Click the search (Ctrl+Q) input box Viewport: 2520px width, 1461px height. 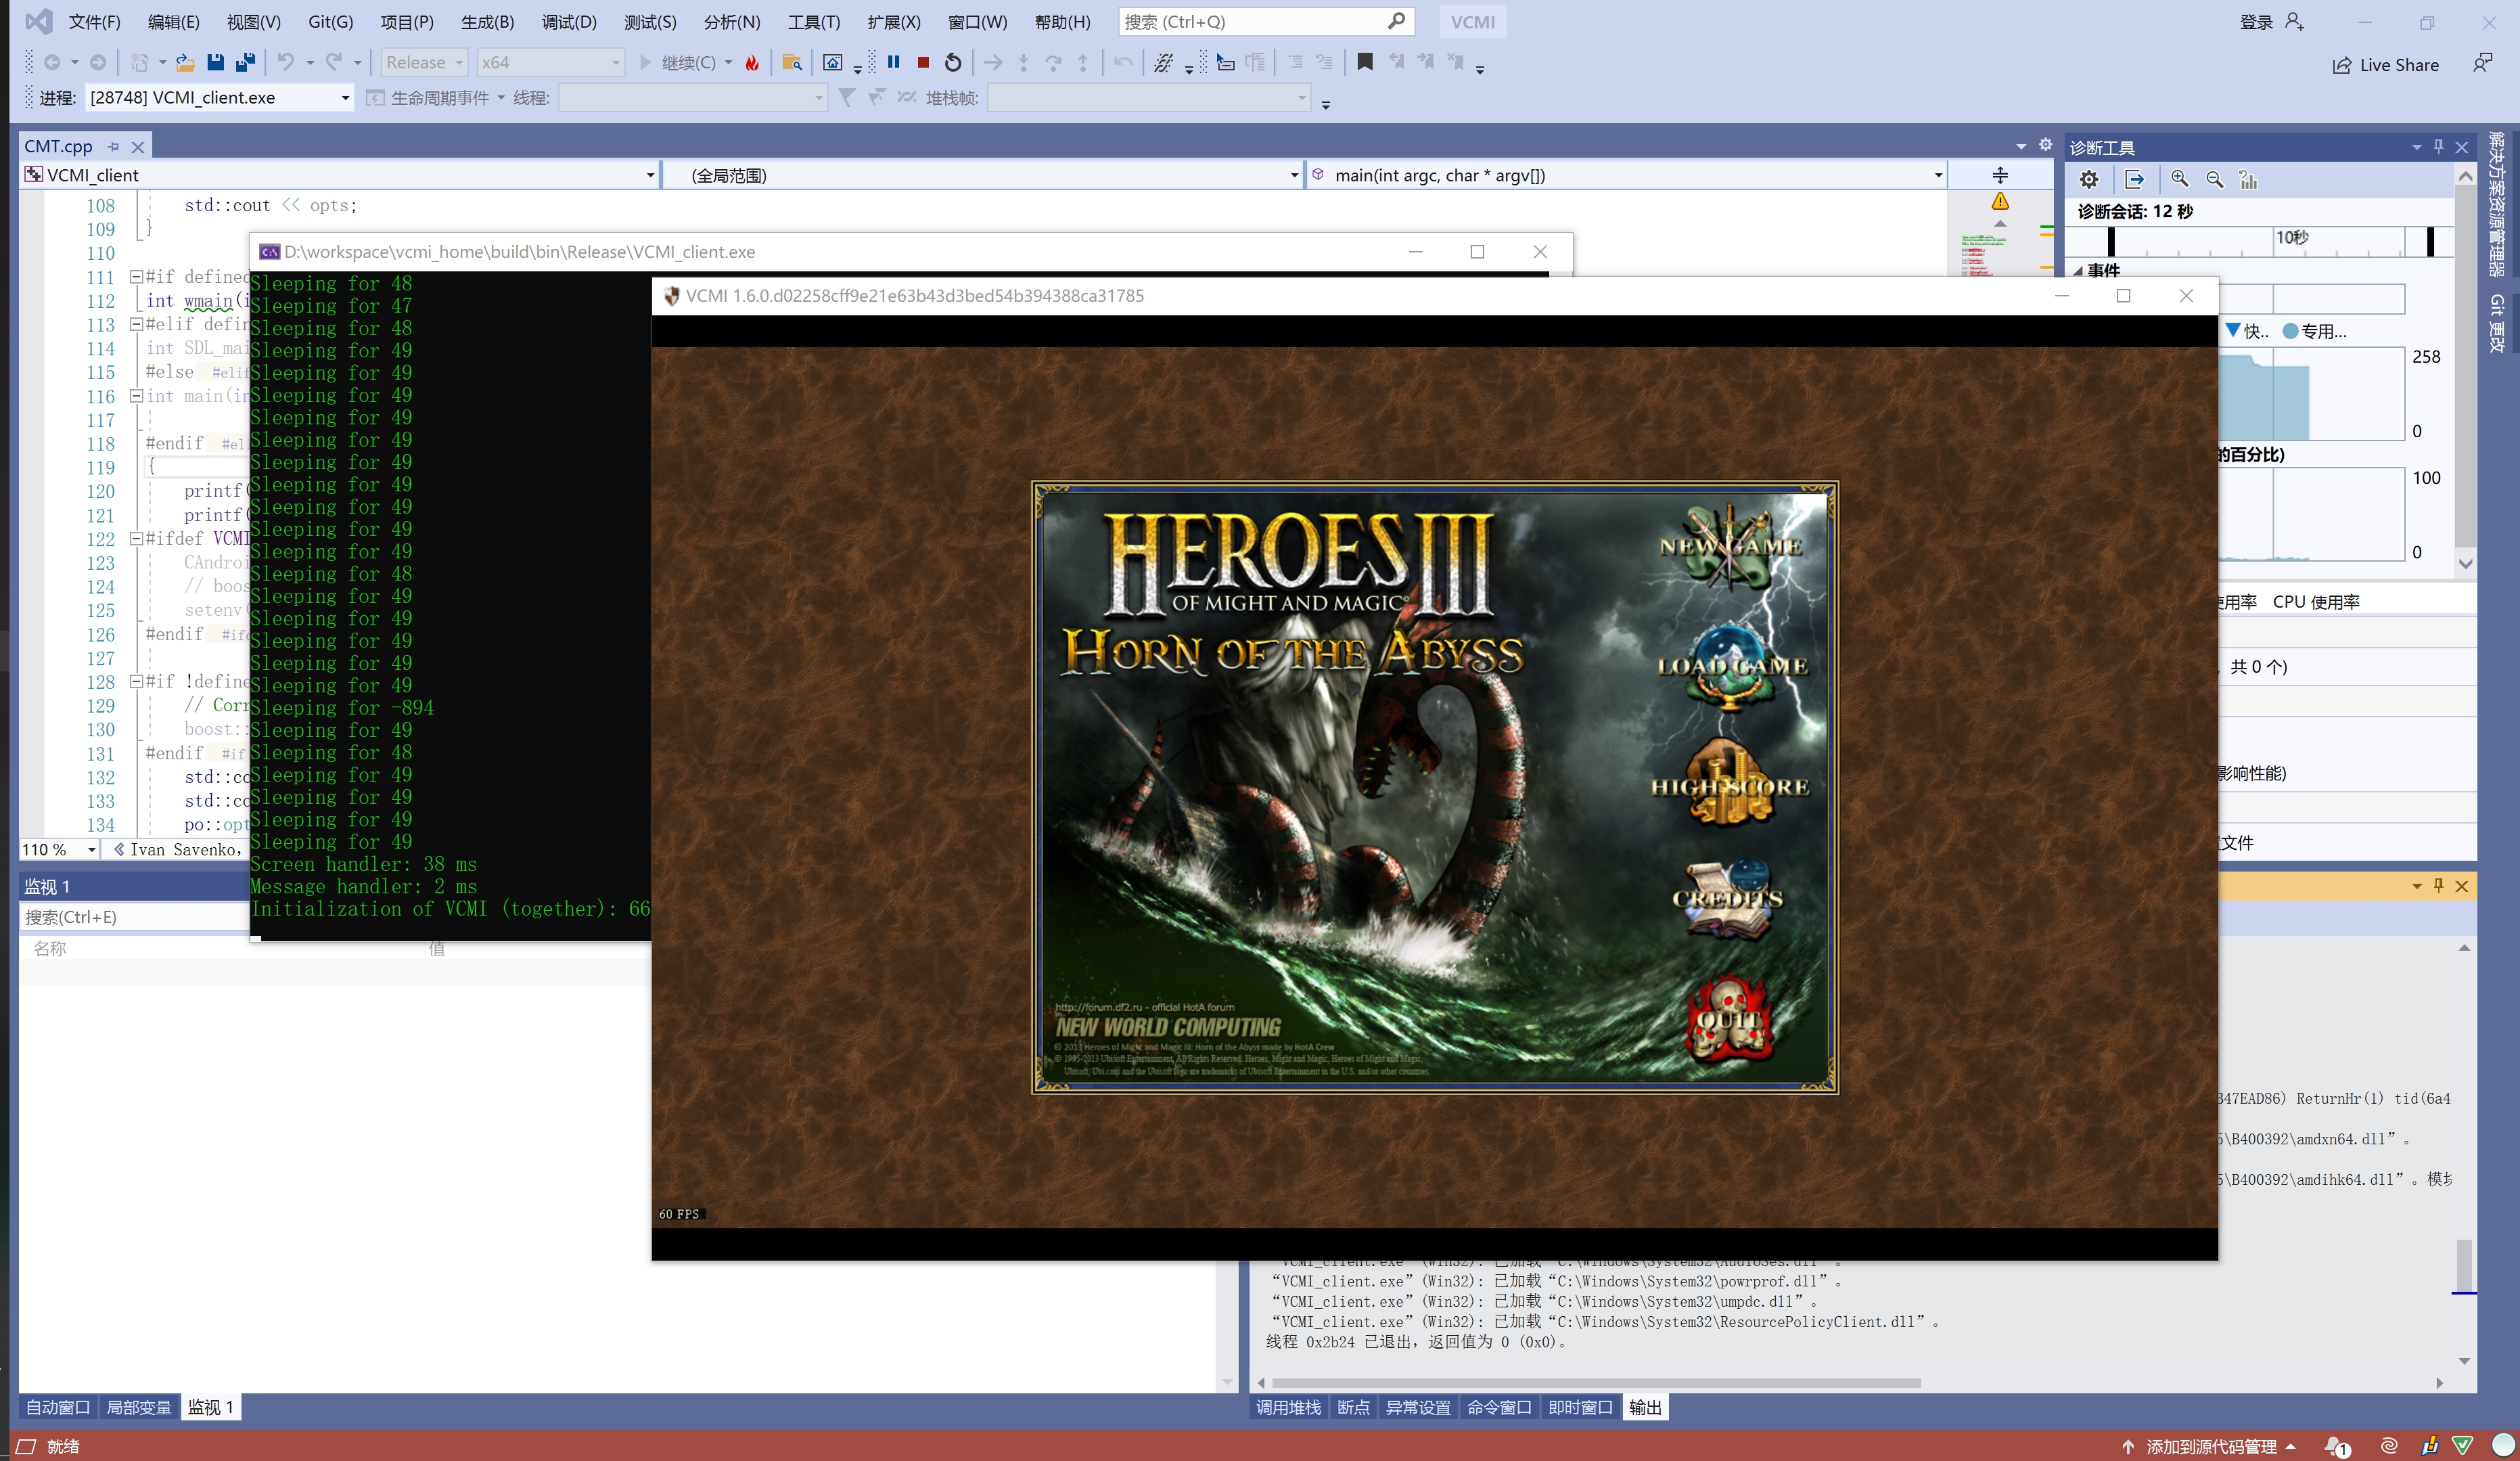click(1265, 22)
